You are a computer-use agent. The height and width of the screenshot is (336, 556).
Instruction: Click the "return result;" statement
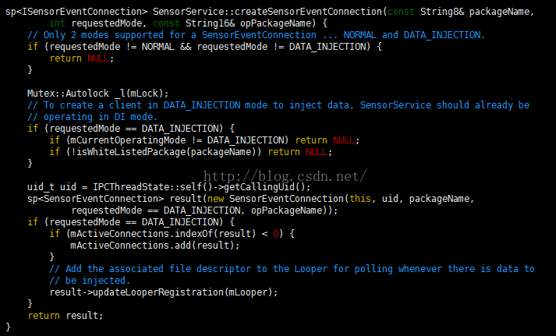pyautogui.click(x=65, y=315)
